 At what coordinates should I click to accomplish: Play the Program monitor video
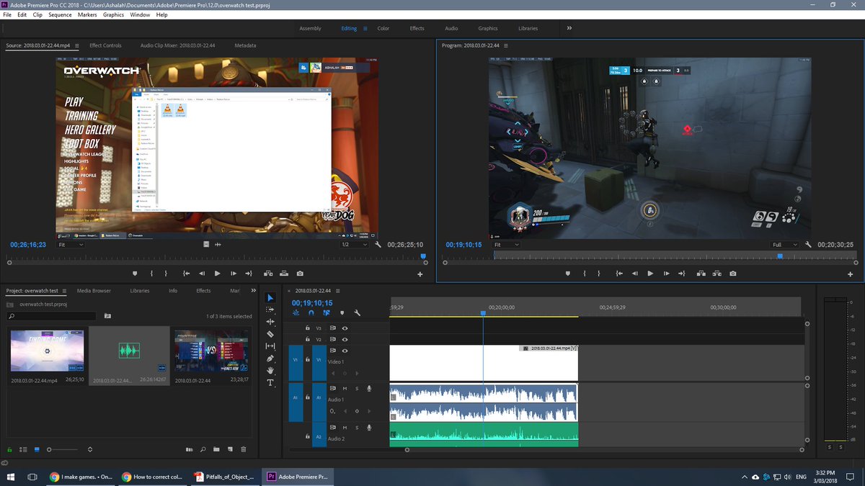click(x=650, y=274)
